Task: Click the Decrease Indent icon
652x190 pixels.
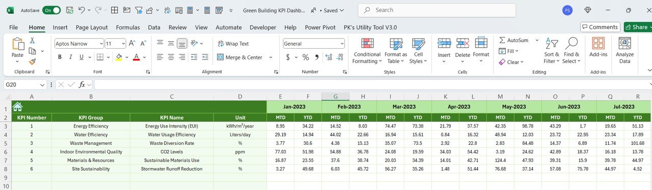Action: (x=194, y=57)
